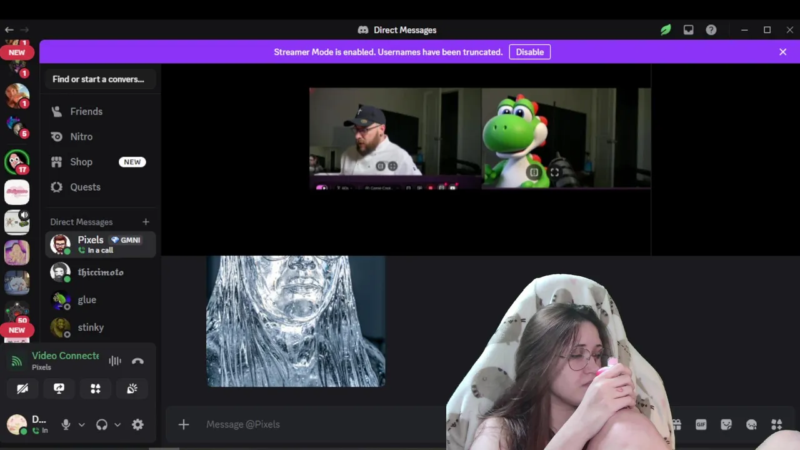Select the man in cap video tile
This screenshot has height=450, width=800.
point(396,137)
